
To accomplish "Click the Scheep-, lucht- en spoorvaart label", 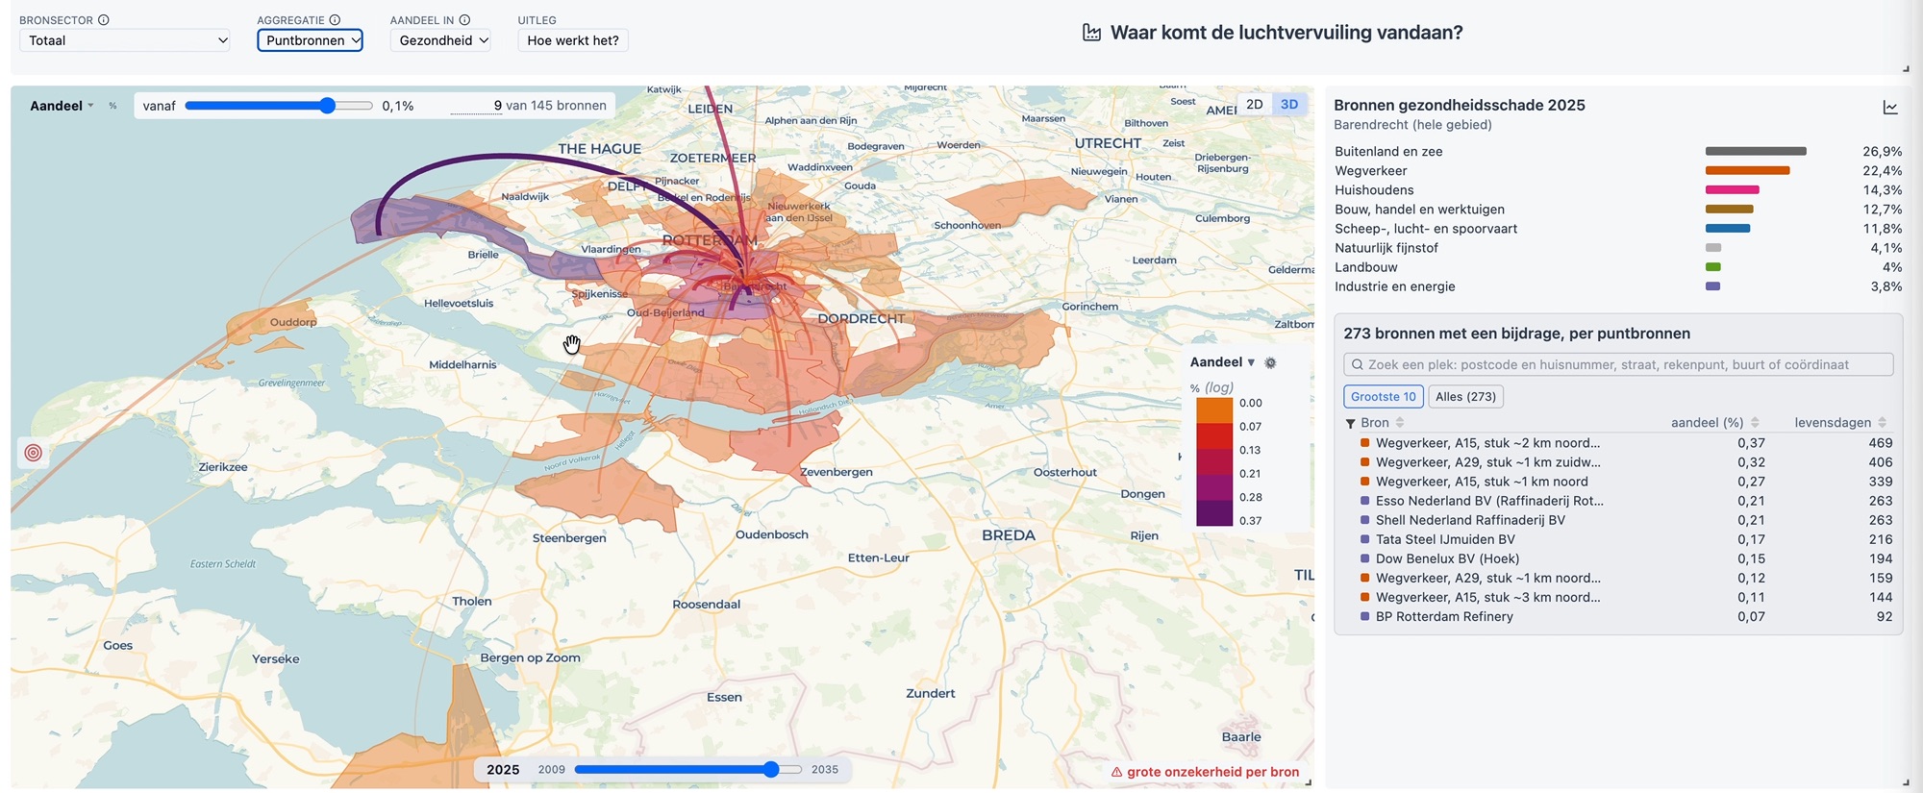I will tap(1426, 229).
